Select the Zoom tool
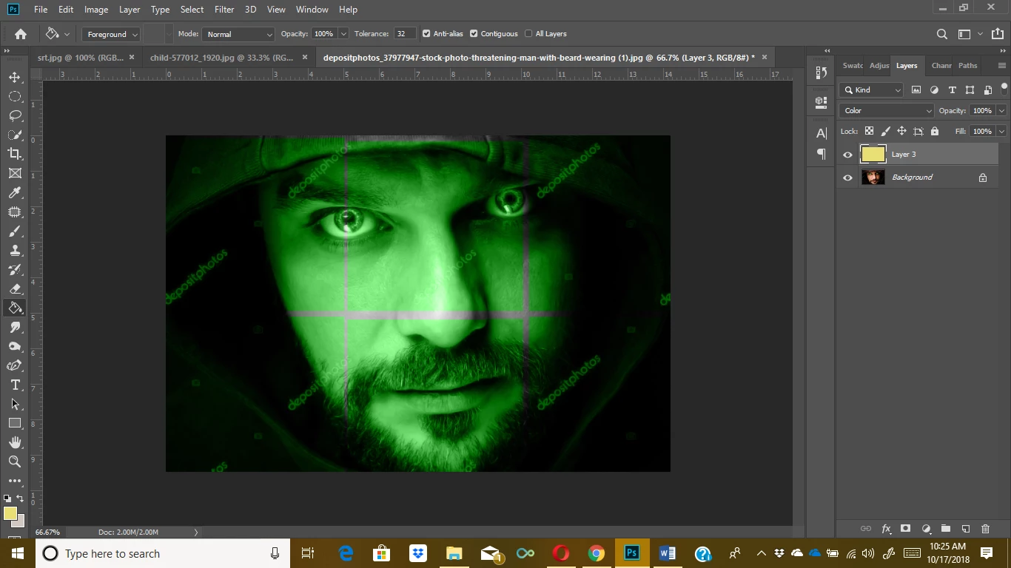The image size is (1011, 568). (15, 461)
